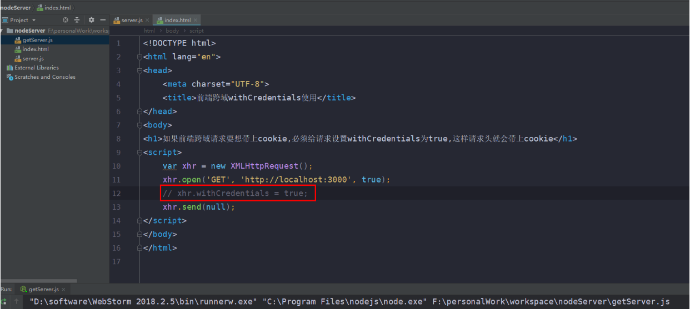Screen dimensions: 690x309
Task: Click line number 17 in the gutter
Action: [116, 261]
